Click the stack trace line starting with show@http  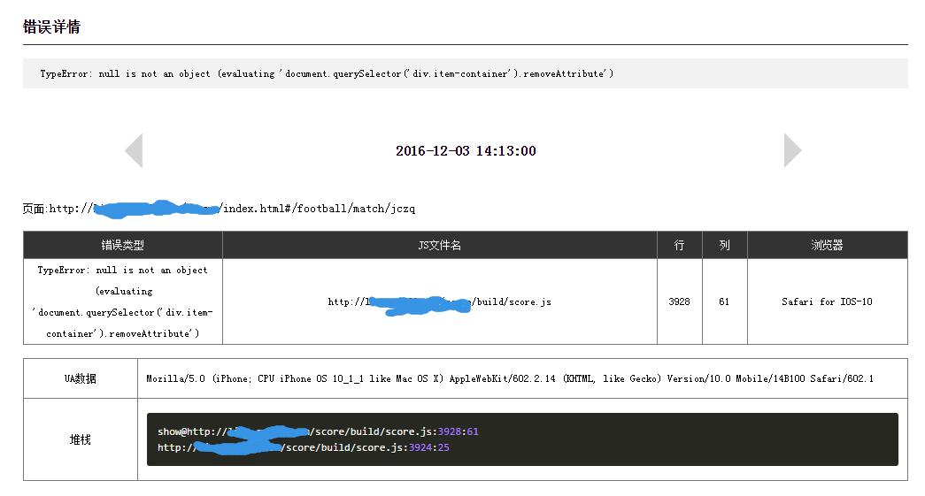[x=318, y=431]
